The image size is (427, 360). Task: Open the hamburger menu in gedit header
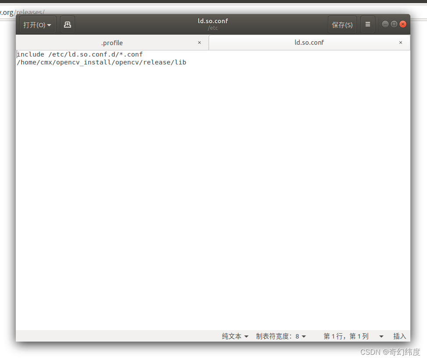pyautogui.click(x=368, y=25)
